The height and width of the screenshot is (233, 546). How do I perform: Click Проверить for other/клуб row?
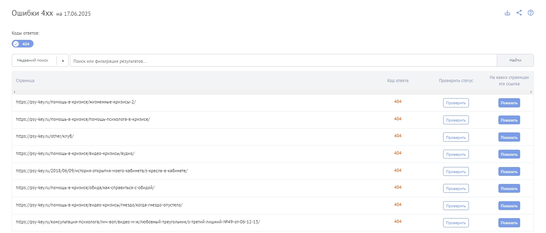456,137
